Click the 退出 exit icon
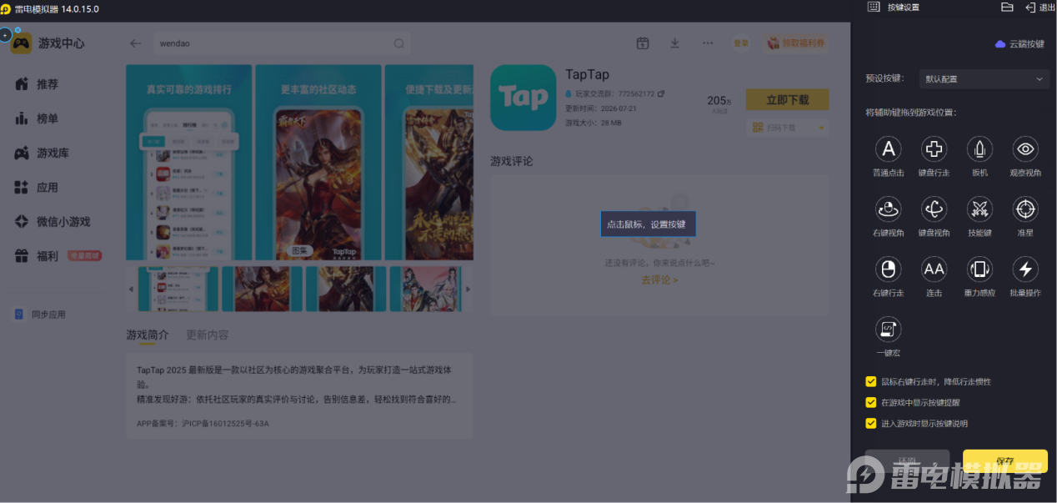The width and height of the screenshot is (1057, 503). click(1029, 8)
